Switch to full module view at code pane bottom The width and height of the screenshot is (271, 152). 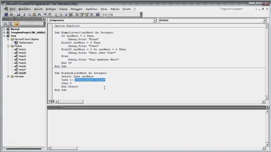click(x=53, y=101)
